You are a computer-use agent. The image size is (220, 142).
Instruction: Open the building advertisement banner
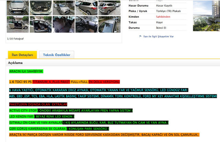(207, 16)
